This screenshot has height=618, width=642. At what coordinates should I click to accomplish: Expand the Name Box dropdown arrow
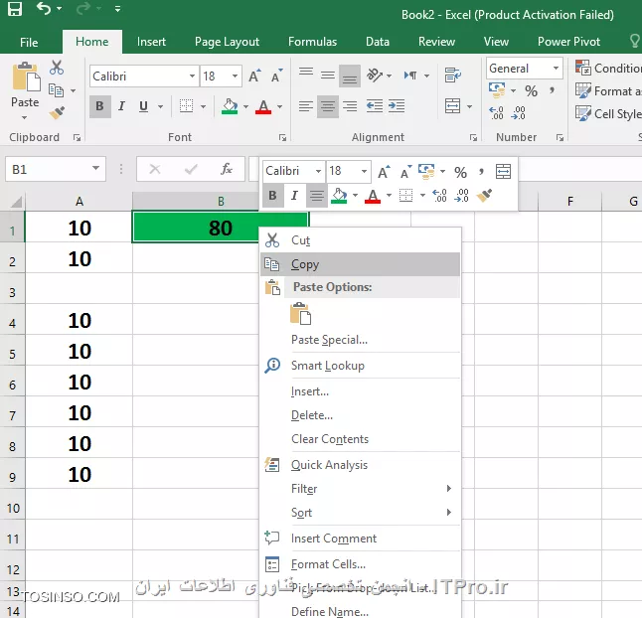click(x=95, y=168)
